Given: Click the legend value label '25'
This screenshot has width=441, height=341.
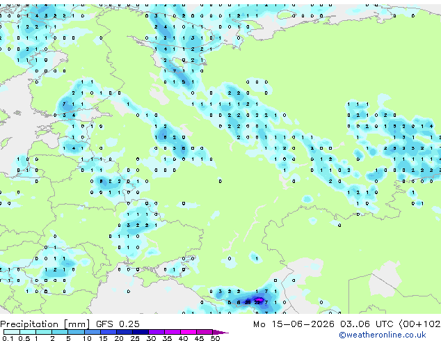Looking at the screenshot, I should pyautogui.click(x=135, y=338).
